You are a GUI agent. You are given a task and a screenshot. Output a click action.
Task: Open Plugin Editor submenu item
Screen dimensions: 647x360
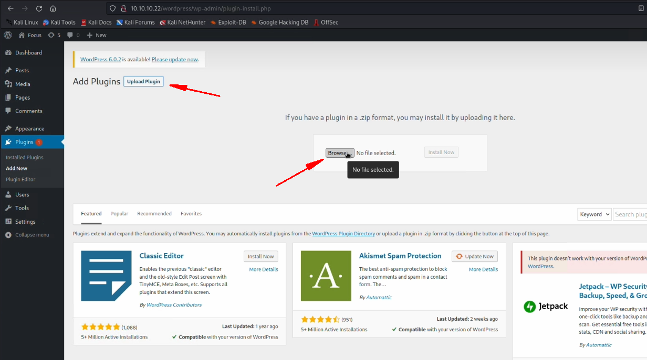(x=20, y=179)
